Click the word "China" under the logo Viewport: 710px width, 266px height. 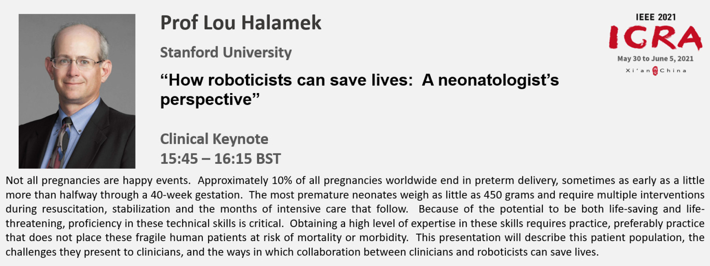673,71
